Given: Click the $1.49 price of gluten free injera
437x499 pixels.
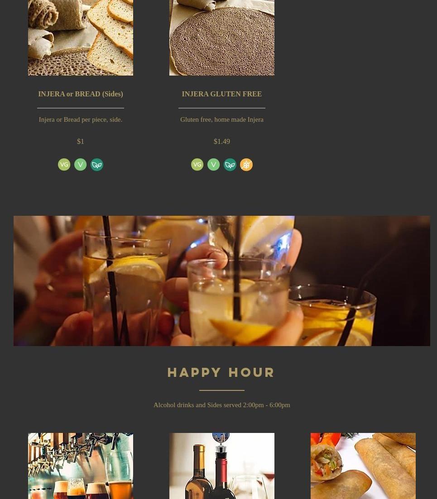Looking at the screenshot, I should [x=222, y=141].
